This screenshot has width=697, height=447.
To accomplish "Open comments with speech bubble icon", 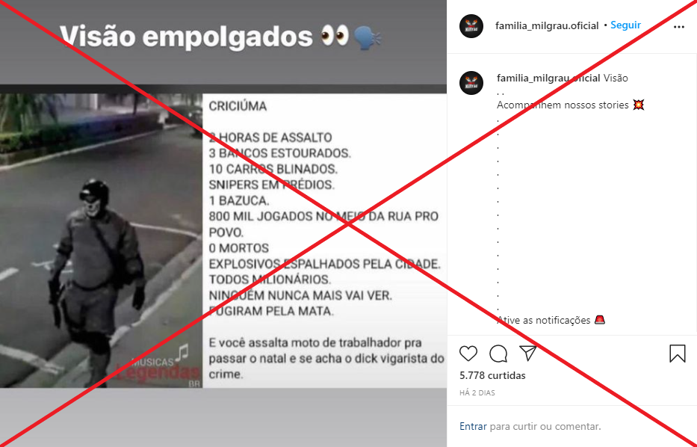I will coord(498,354).
